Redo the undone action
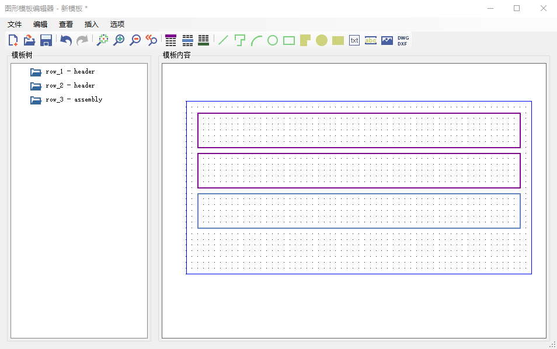557x349 pixels. click(x=82, y=40)
